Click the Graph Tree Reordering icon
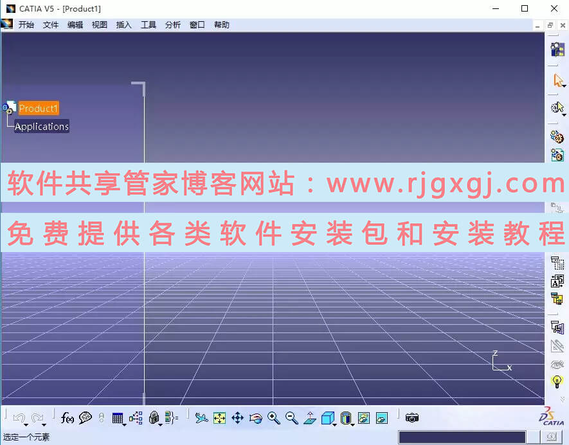 [557, 263]
